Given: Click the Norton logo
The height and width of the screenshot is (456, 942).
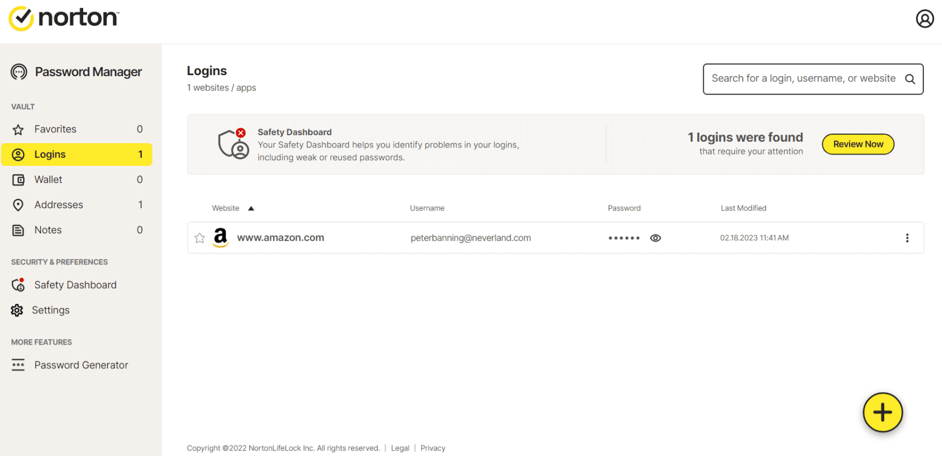Looking at the screenshot, I should 64,18.
